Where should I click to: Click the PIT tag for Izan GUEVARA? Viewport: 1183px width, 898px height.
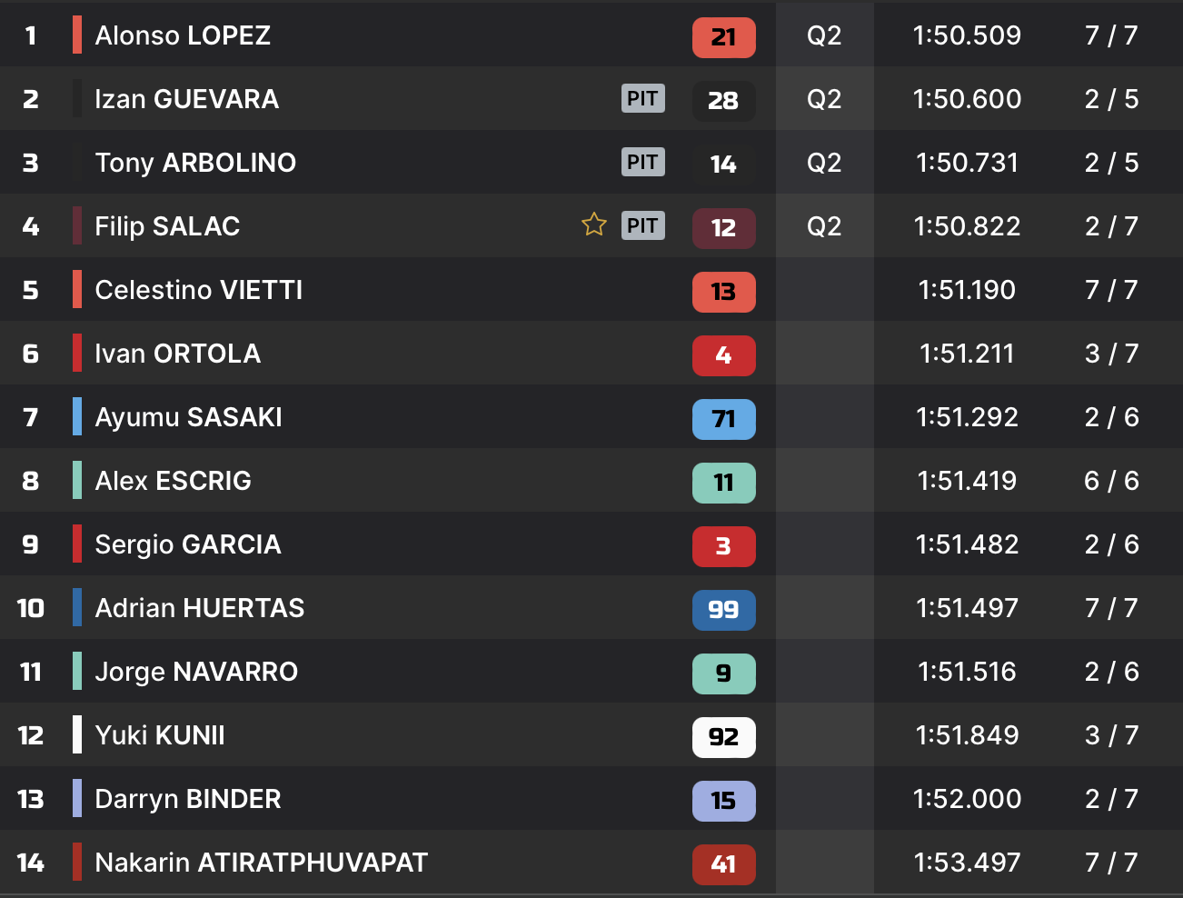[642, 98]
